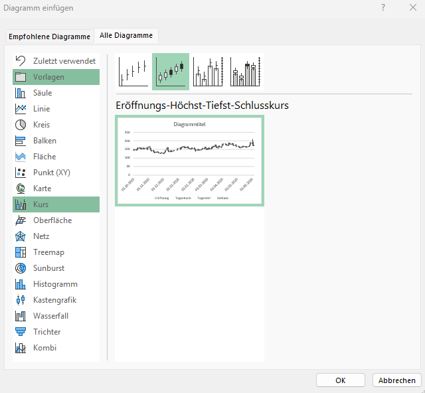Click the Vorlagen folder icon
Screen dimensions: 425x393
pos(21,77)
